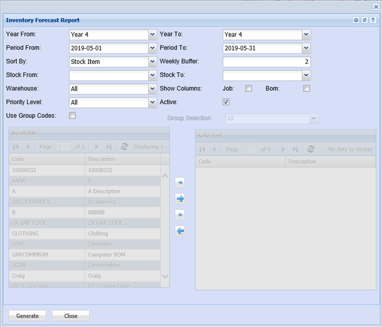Refresh the Available list grid
The image size is (382, 327).
[x=124, y=147]
